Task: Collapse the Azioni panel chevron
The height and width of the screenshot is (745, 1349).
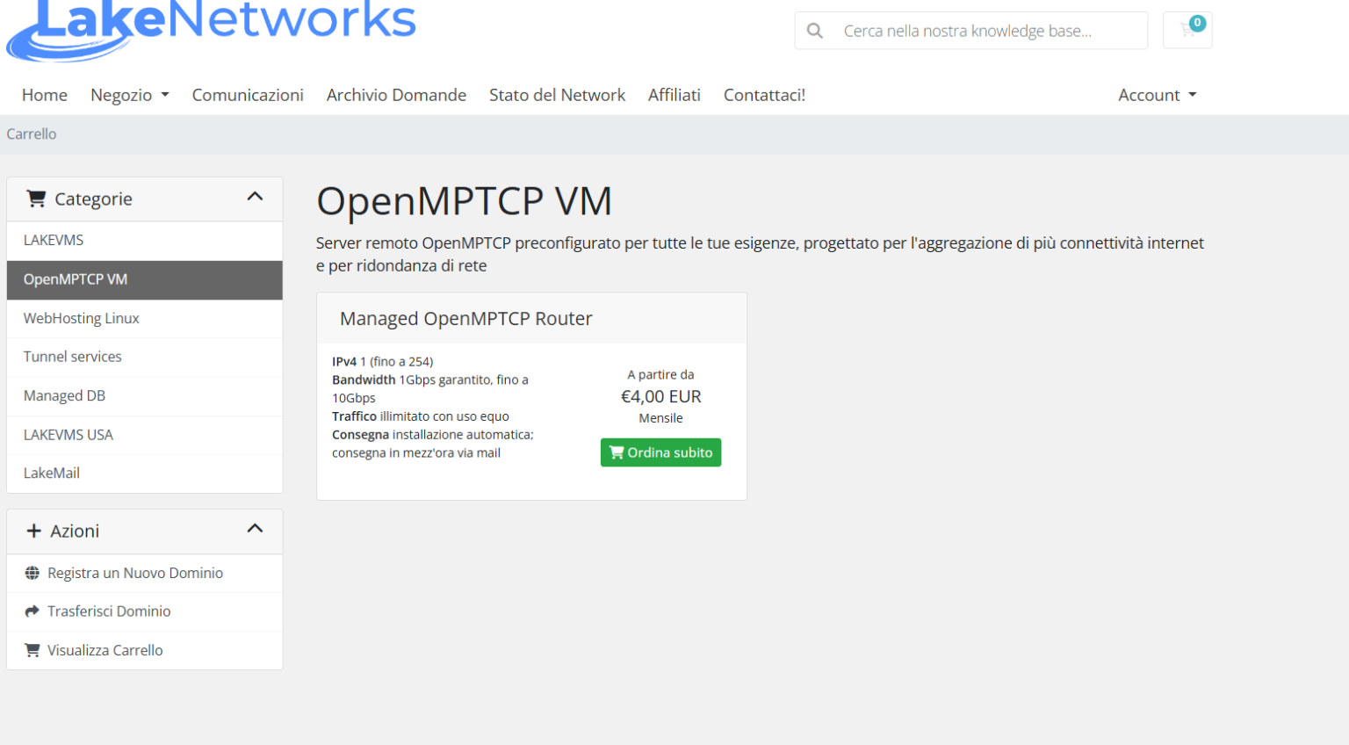Action: pos(255,528)
